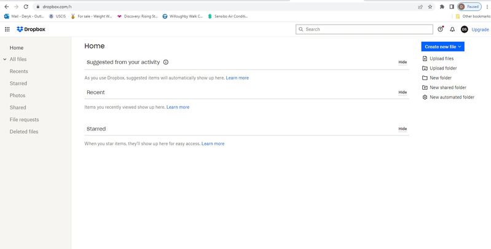Click the Upload files icon
This screenshot has height=249, width=491.
tap(425, 58)
